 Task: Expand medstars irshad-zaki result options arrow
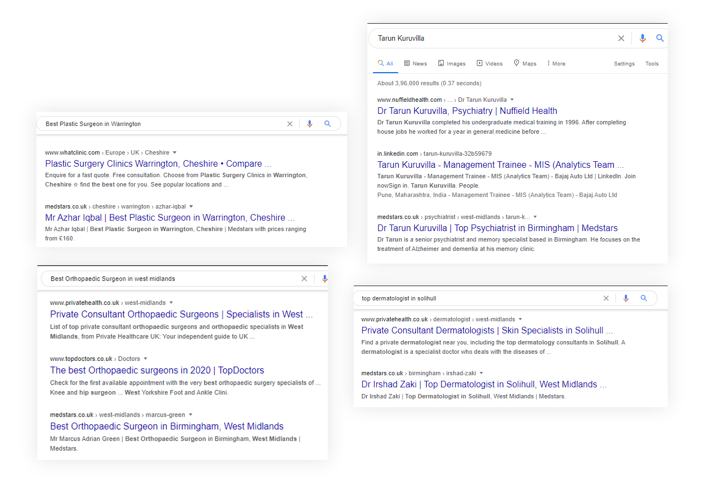coord(481,373)
